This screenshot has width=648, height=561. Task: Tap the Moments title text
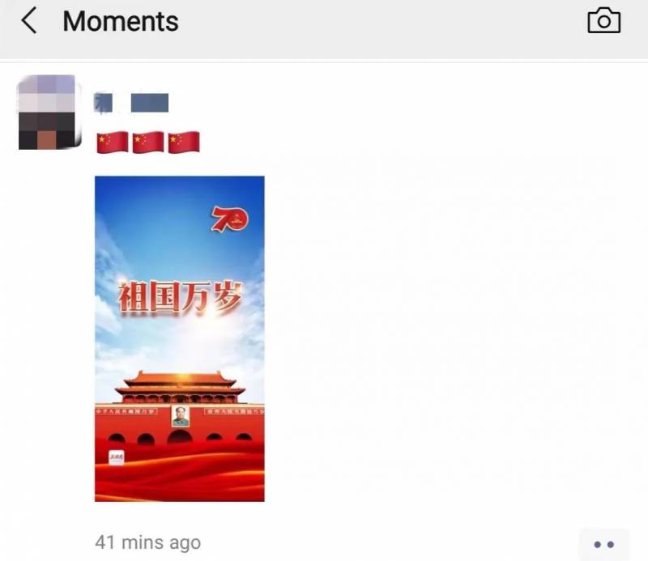120,21
